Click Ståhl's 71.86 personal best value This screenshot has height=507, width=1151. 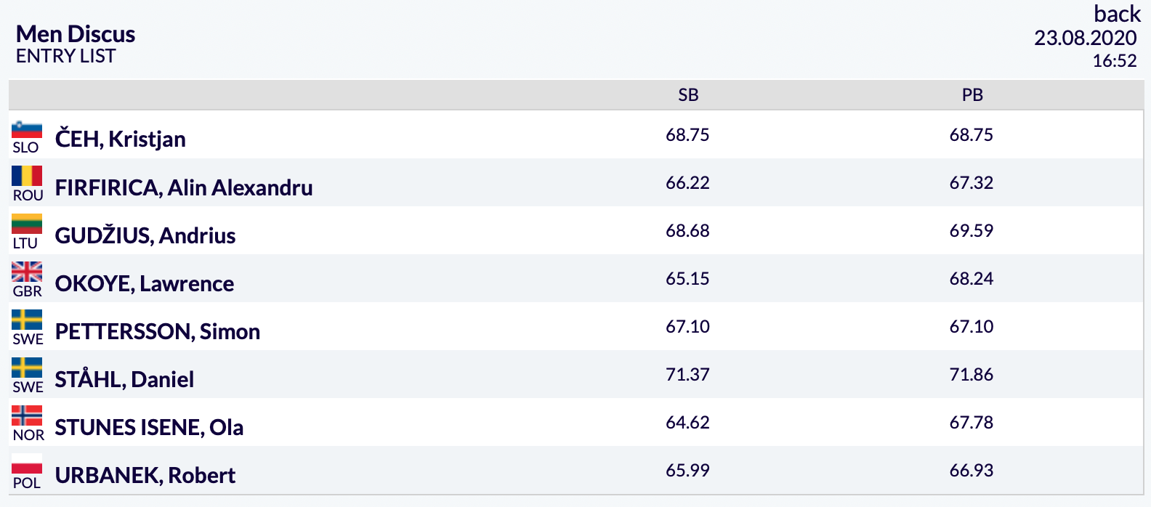[x=972, y=374]
